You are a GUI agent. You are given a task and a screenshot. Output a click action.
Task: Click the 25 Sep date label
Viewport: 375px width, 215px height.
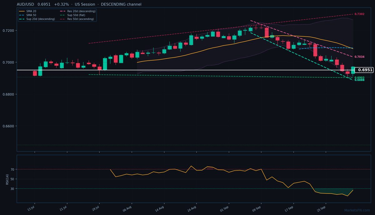click(x=321, y=208)
